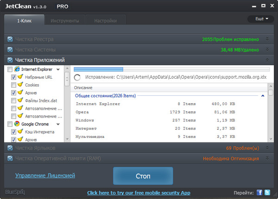
Task: Open the Настройки tab
Action: point(105,20)
